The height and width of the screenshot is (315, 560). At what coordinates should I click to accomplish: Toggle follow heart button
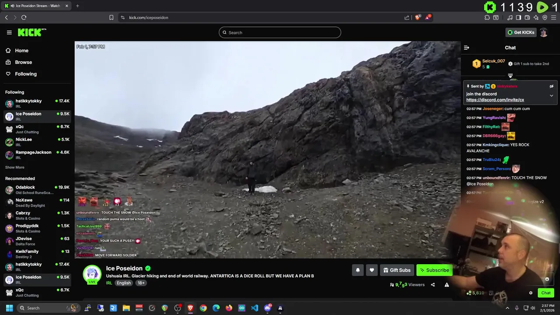tap(372, 270)
